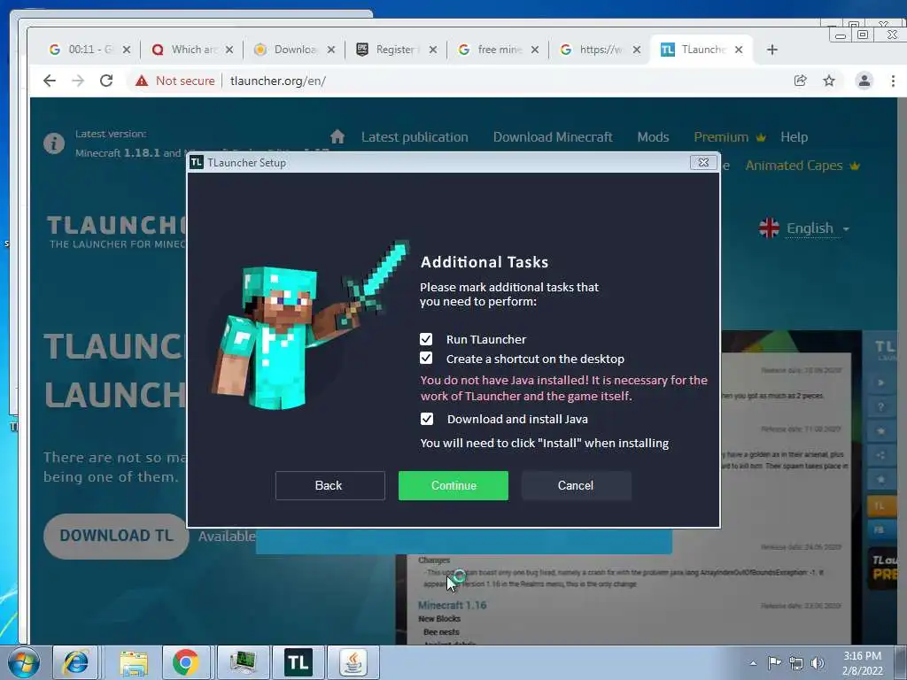907x680 pixels.
Task: Click the Premium crown icon
Action: coord(761,137)
